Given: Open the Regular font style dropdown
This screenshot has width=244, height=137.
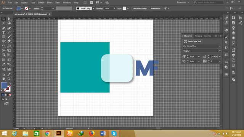Looking at the screenshot, I should click(220, 51).
